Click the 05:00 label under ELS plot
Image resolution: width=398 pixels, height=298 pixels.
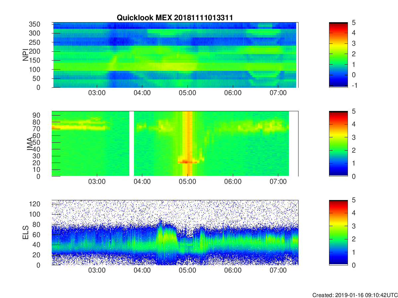coord(187,271)
